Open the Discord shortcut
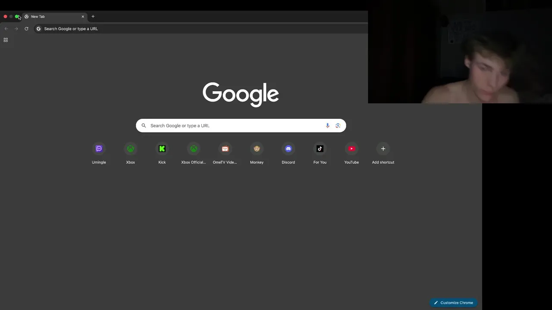Viewport: 552px width, 310px height. coord(288,154)
